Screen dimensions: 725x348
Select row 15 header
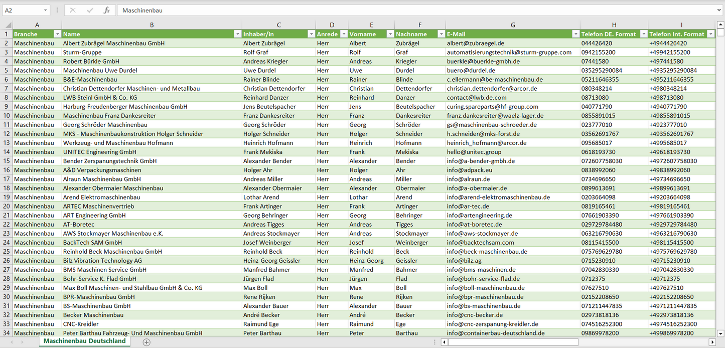(x=7, y=161)
